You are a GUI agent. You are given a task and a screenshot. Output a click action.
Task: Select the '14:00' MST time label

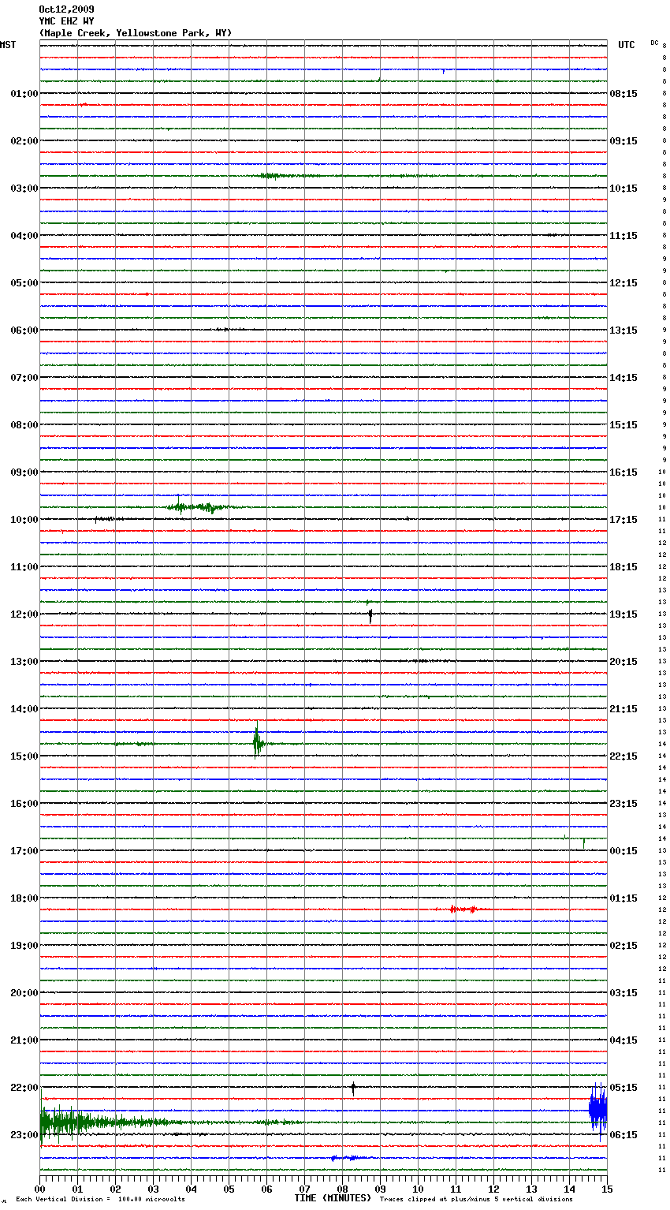click(x=24, y=709)
